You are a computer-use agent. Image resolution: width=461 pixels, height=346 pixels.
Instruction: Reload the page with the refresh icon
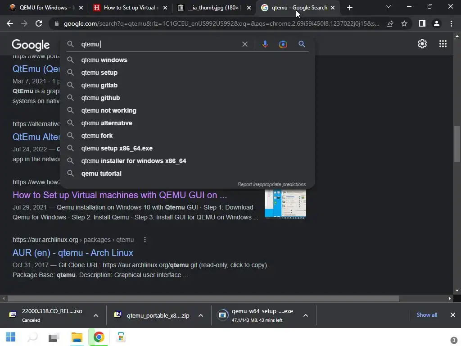point(39,23)
